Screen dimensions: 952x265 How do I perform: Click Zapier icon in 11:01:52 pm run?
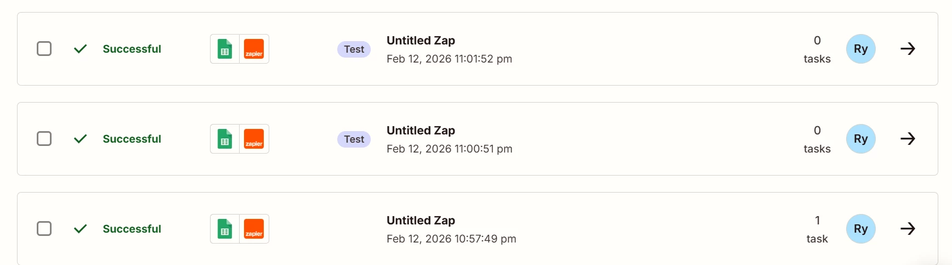click(254, 49)
